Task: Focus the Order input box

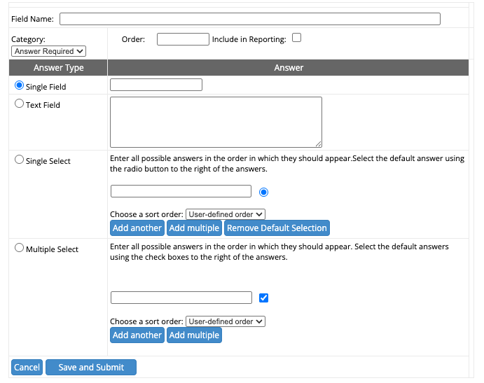Action: point(183,39)
